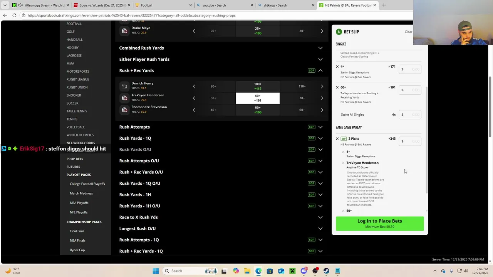This screenshot has height=277, width=493.
Task: Open Copilot from taskbar
Action: pos(236,271)
